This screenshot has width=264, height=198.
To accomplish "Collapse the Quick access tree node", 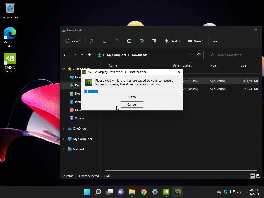I will point(64,69).
